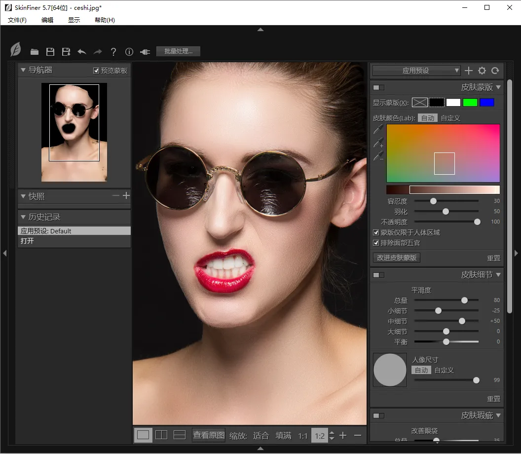Viewport: 521px width, 454px height.
Task: Click the 批量处理 button
Action: 178,51
